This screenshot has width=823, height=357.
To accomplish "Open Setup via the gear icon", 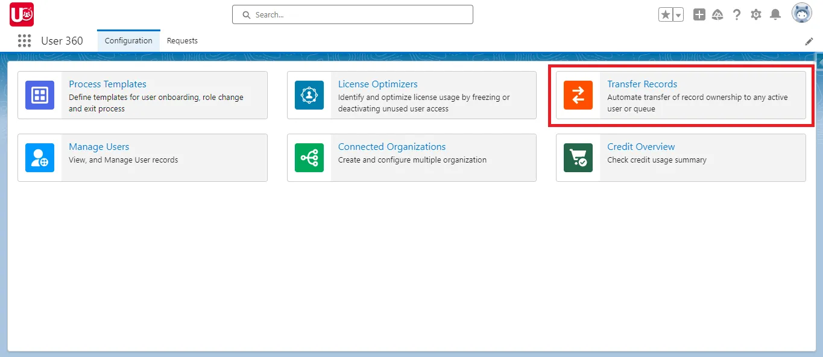I will coord(756,14).
